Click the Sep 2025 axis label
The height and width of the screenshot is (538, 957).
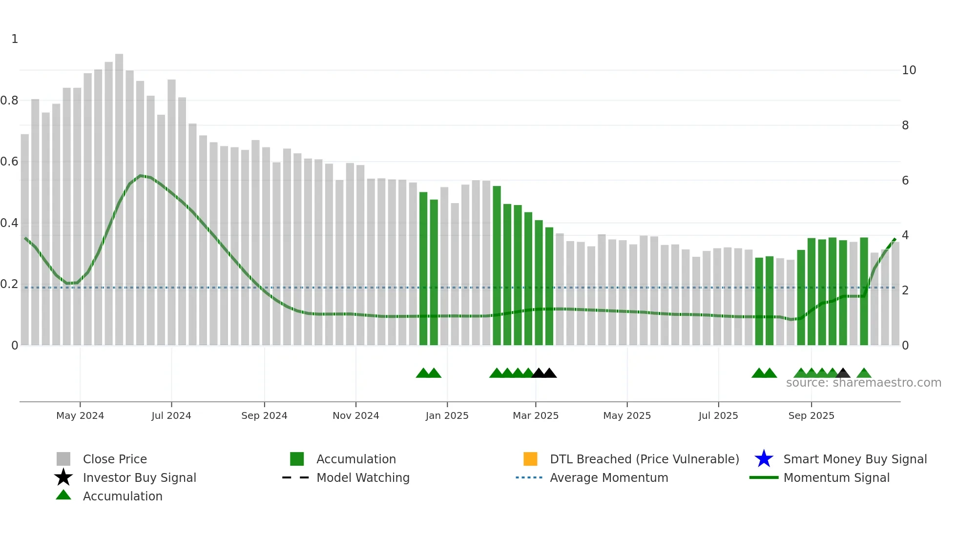pyautogui.click(x=811, y=415)
